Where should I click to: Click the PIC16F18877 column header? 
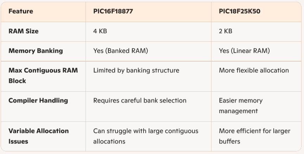[x=113, y=11]
